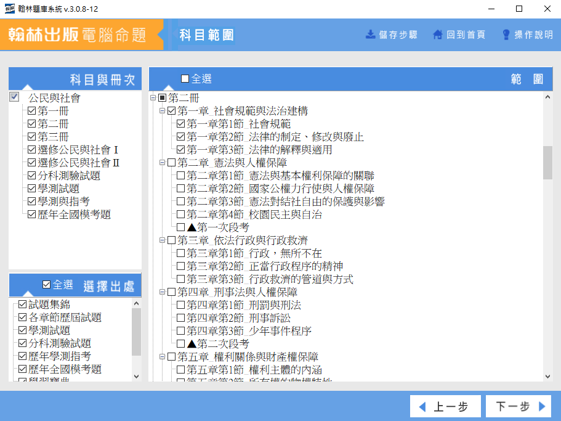This screenshot has height=421, width=561.
Task: Click the 選擇出處 list scroll-up arrow
Action: pyautogui.click(x=136, y=304)
